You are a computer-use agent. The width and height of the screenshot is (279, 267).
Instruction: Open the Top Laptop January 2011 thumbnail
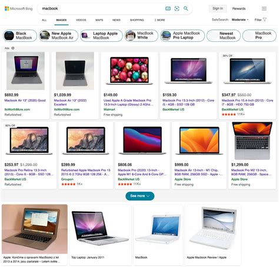100,235
